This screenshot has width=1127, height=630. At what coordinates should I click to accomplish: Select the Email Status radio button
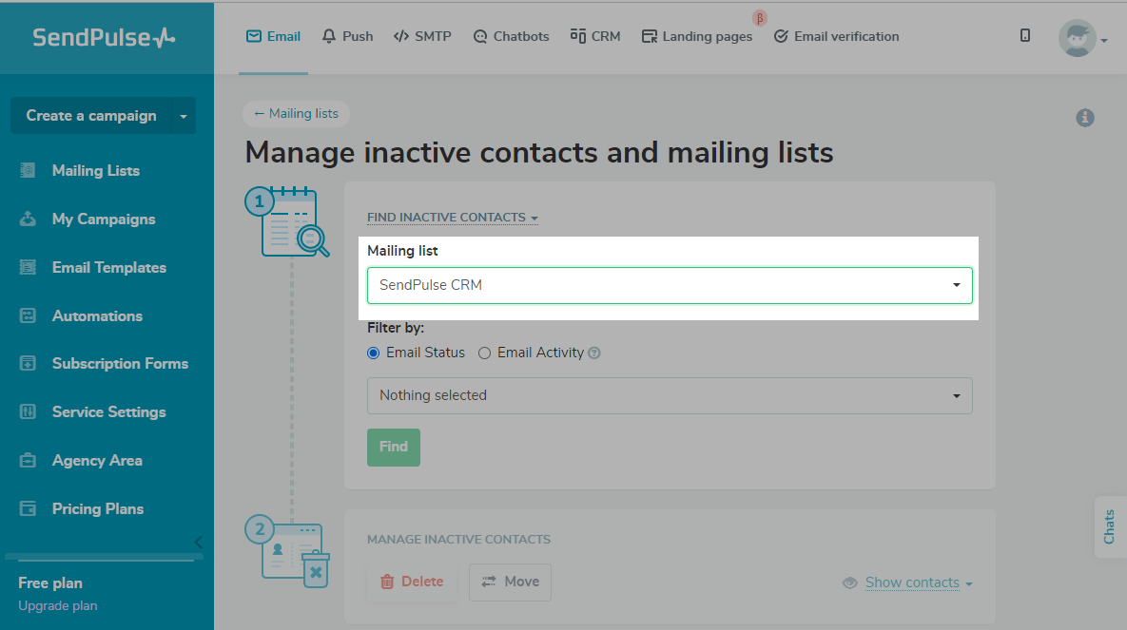click(374, 353)
